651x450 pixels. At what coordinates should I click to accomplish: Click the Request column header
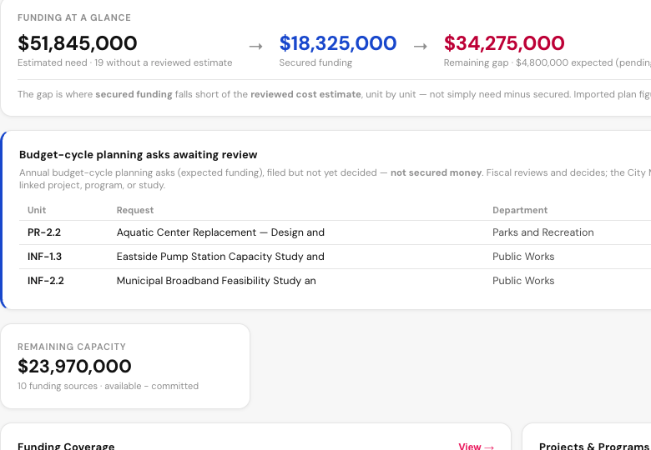(135, 210)
